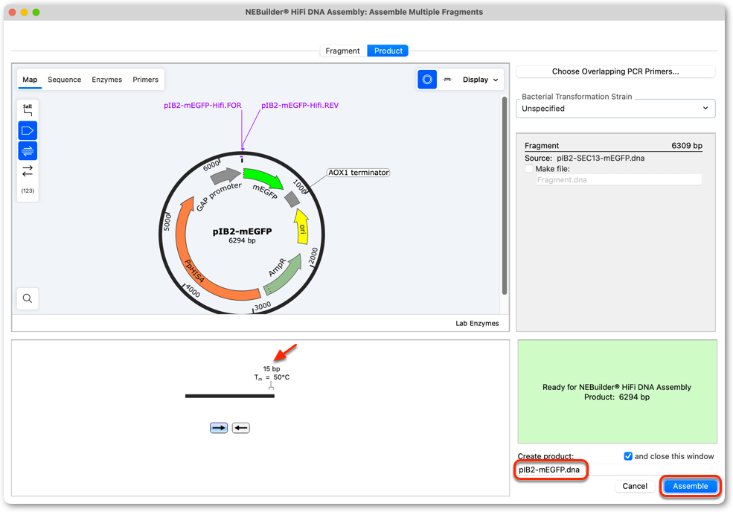Click the show translations arrows icon

pos(28,170)
